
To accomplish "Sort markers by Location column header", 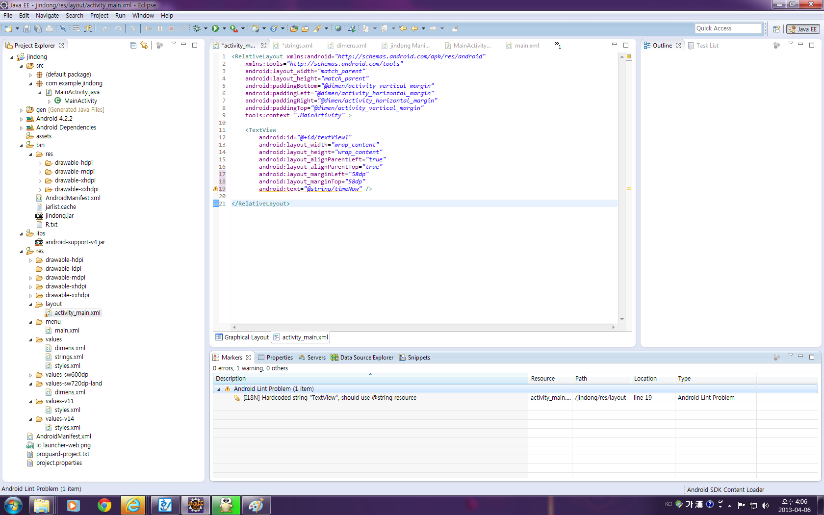I will [653, 379].
